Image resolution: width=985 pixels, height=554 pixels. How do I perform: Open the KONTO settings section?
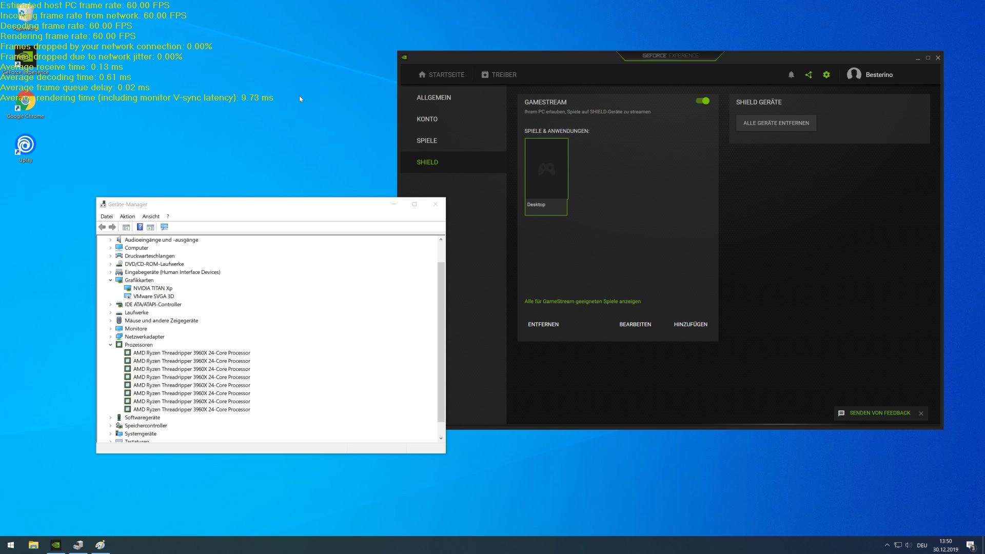click(427, 119)
